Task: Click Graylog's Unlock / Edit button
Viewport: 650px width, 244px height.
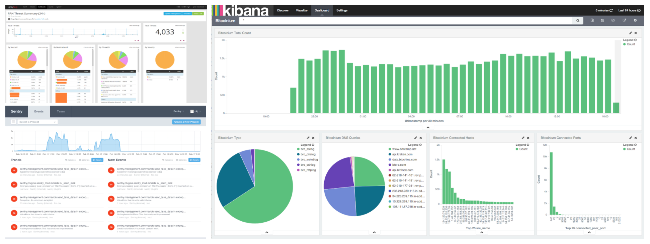Action: click(x=198, y=14)
